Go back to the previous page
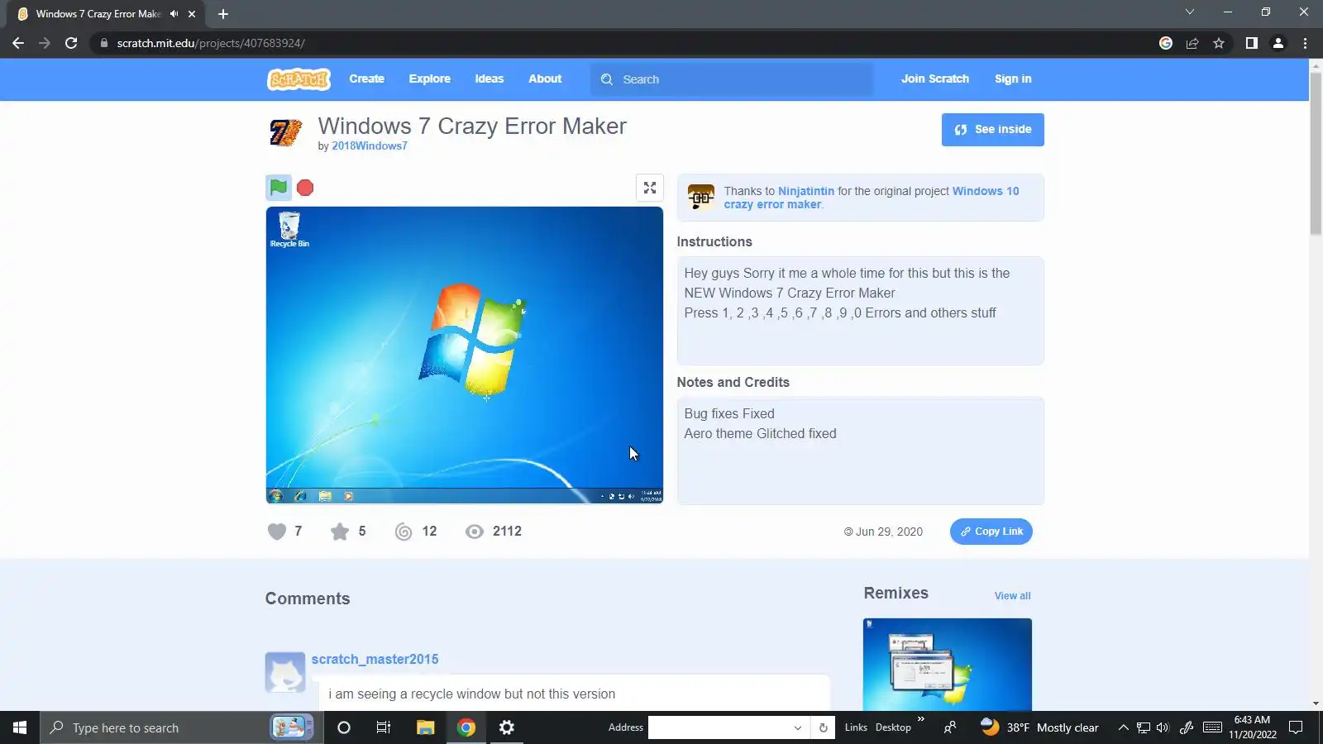Screen dimensions: 1323x744 18,43
